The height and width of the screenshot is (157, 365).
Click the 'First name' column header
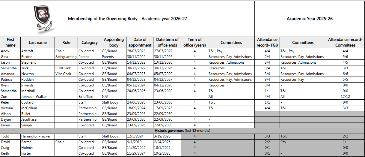[10, 42]
